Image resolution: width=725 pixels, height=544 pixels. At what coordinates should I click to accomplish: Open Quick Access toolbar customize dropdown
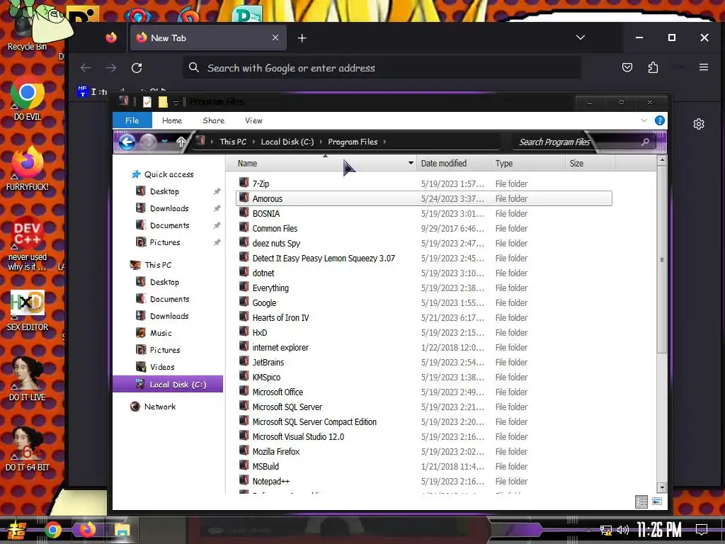click(176, 102)
